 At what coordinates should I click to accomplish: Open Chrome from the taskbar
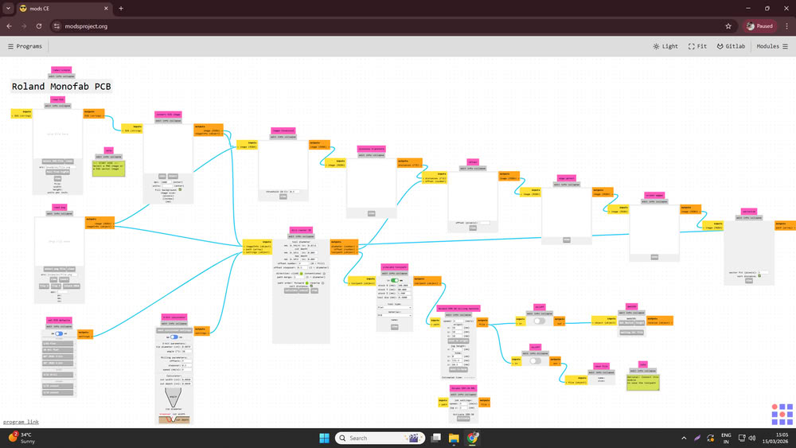472,438
